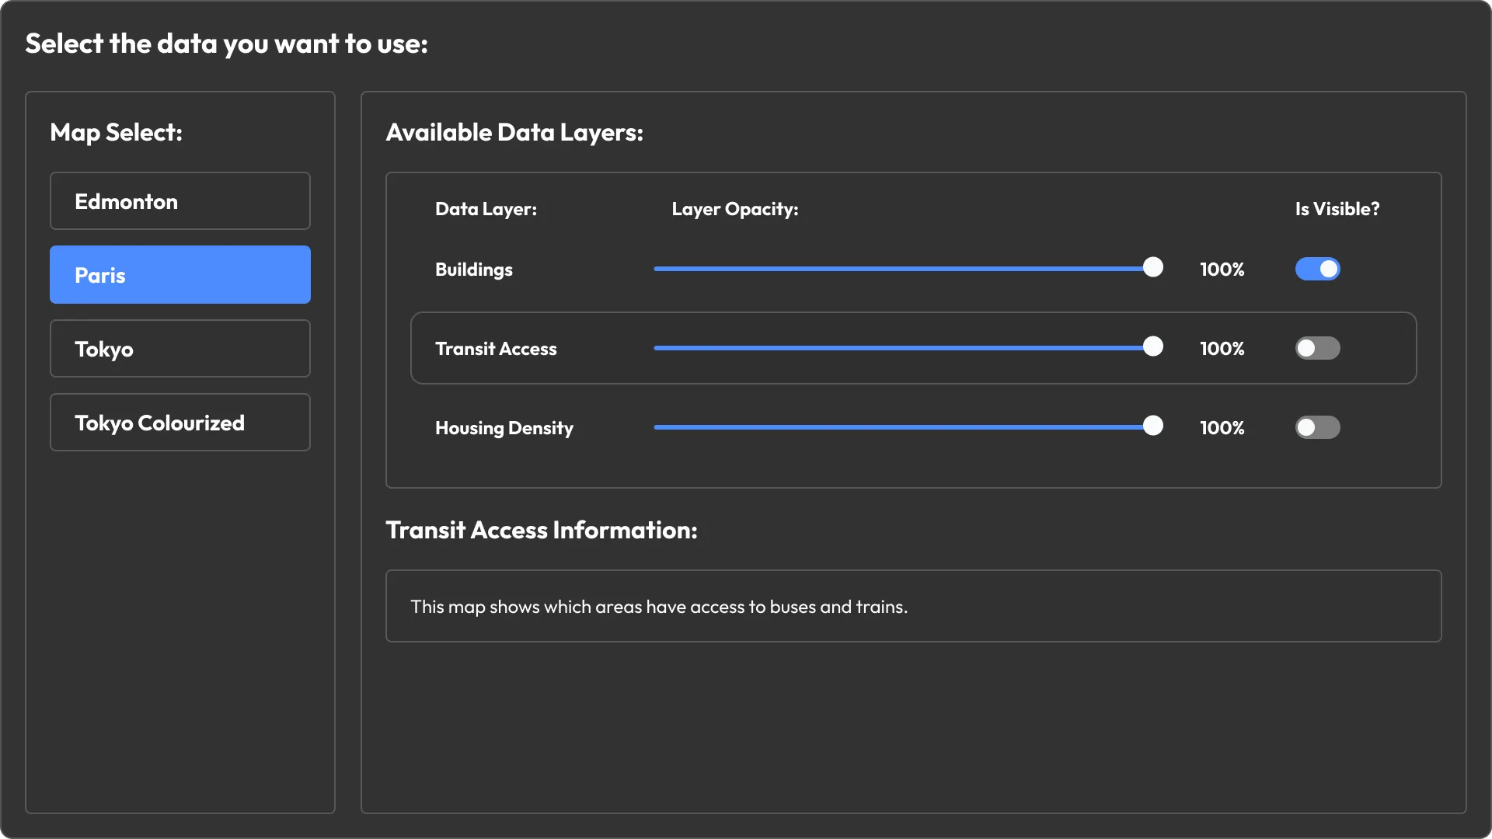Viewport: 1492px width, 839px height.
Task: Choose the Tokyo map
Action: (x=180, y=349)
